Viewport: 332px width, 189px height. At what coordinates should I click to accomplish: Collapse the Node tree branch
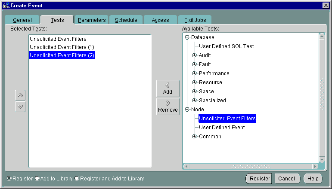[187, 110]
